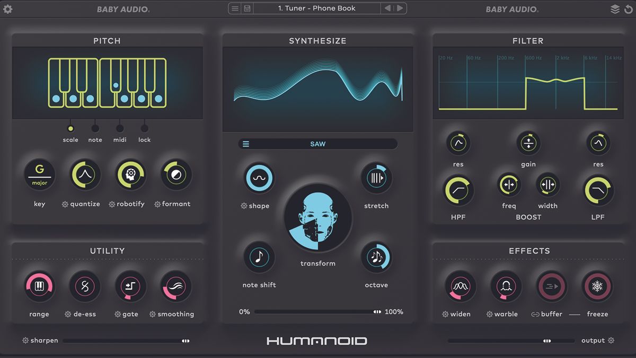Image resolution: width=636 pixels, height=358 pixels.
Task: Click the gate label in Utility section
Action: 130,314
